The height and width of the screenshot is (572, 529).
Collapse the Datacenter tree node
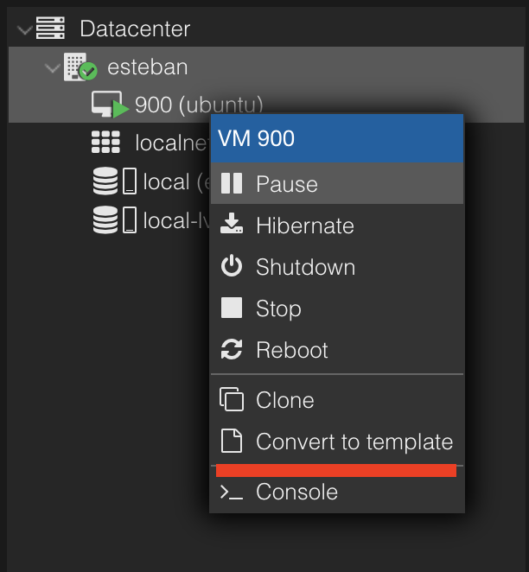click(25, 29)
